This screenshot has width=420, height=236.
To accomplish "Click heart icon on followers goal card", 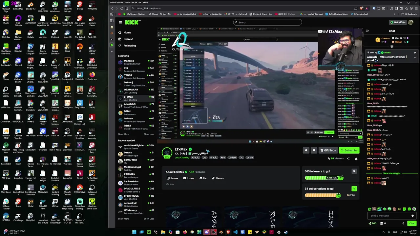I will click(x=354, y=171).
